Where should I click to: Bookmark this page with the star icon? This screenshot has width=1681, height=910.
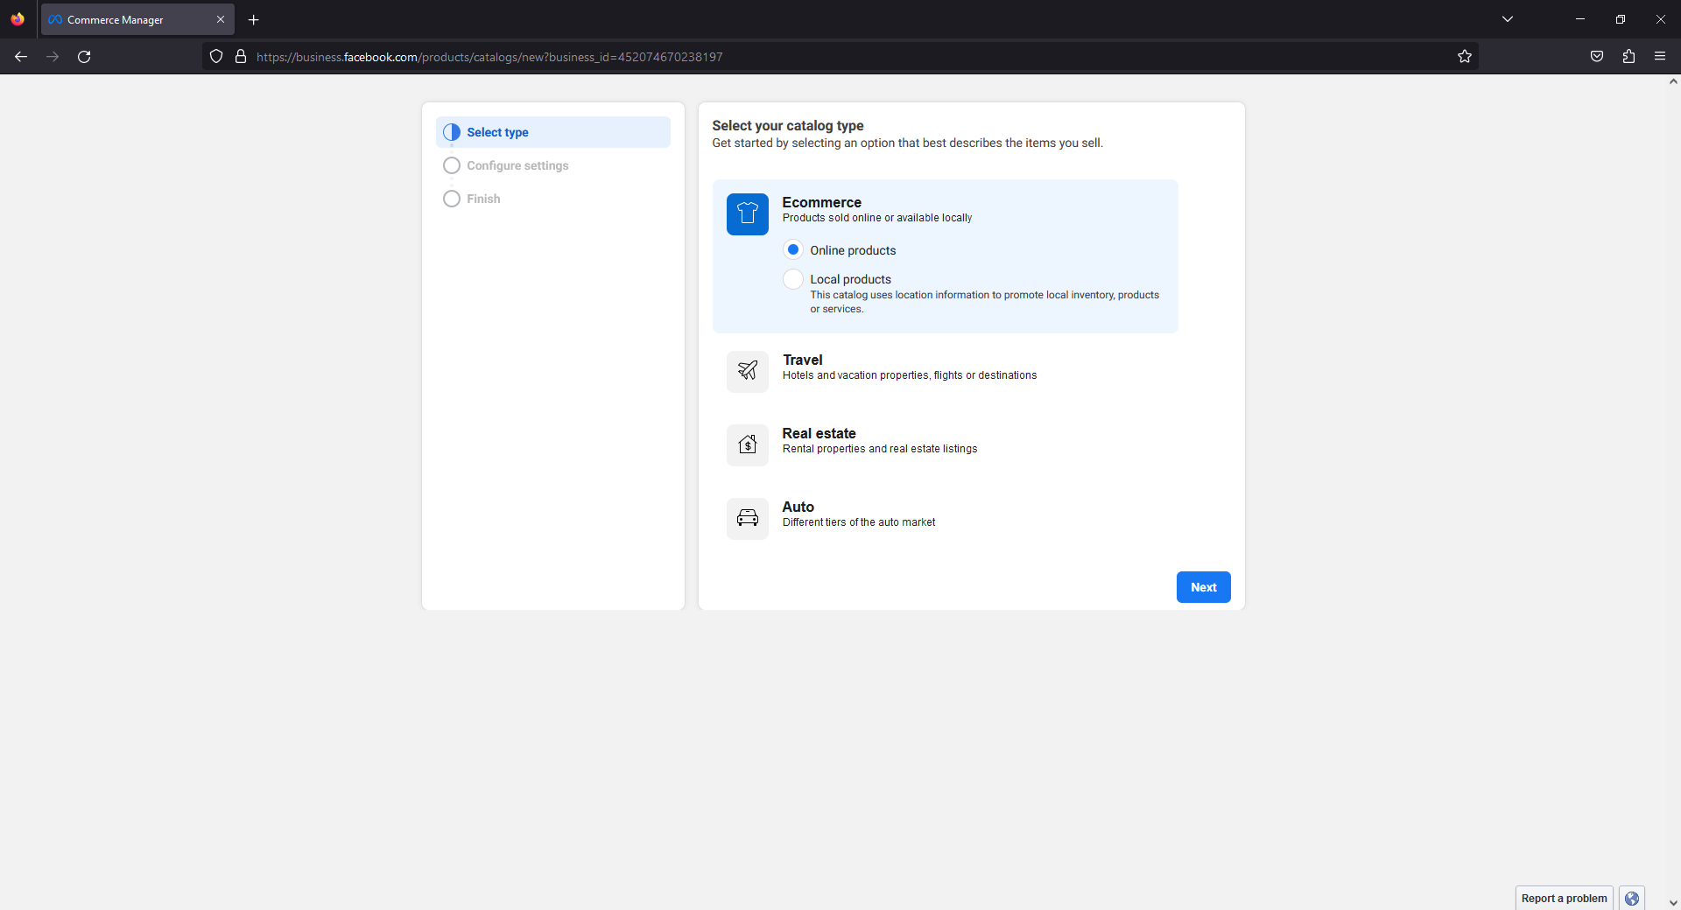pos(1465,57)
